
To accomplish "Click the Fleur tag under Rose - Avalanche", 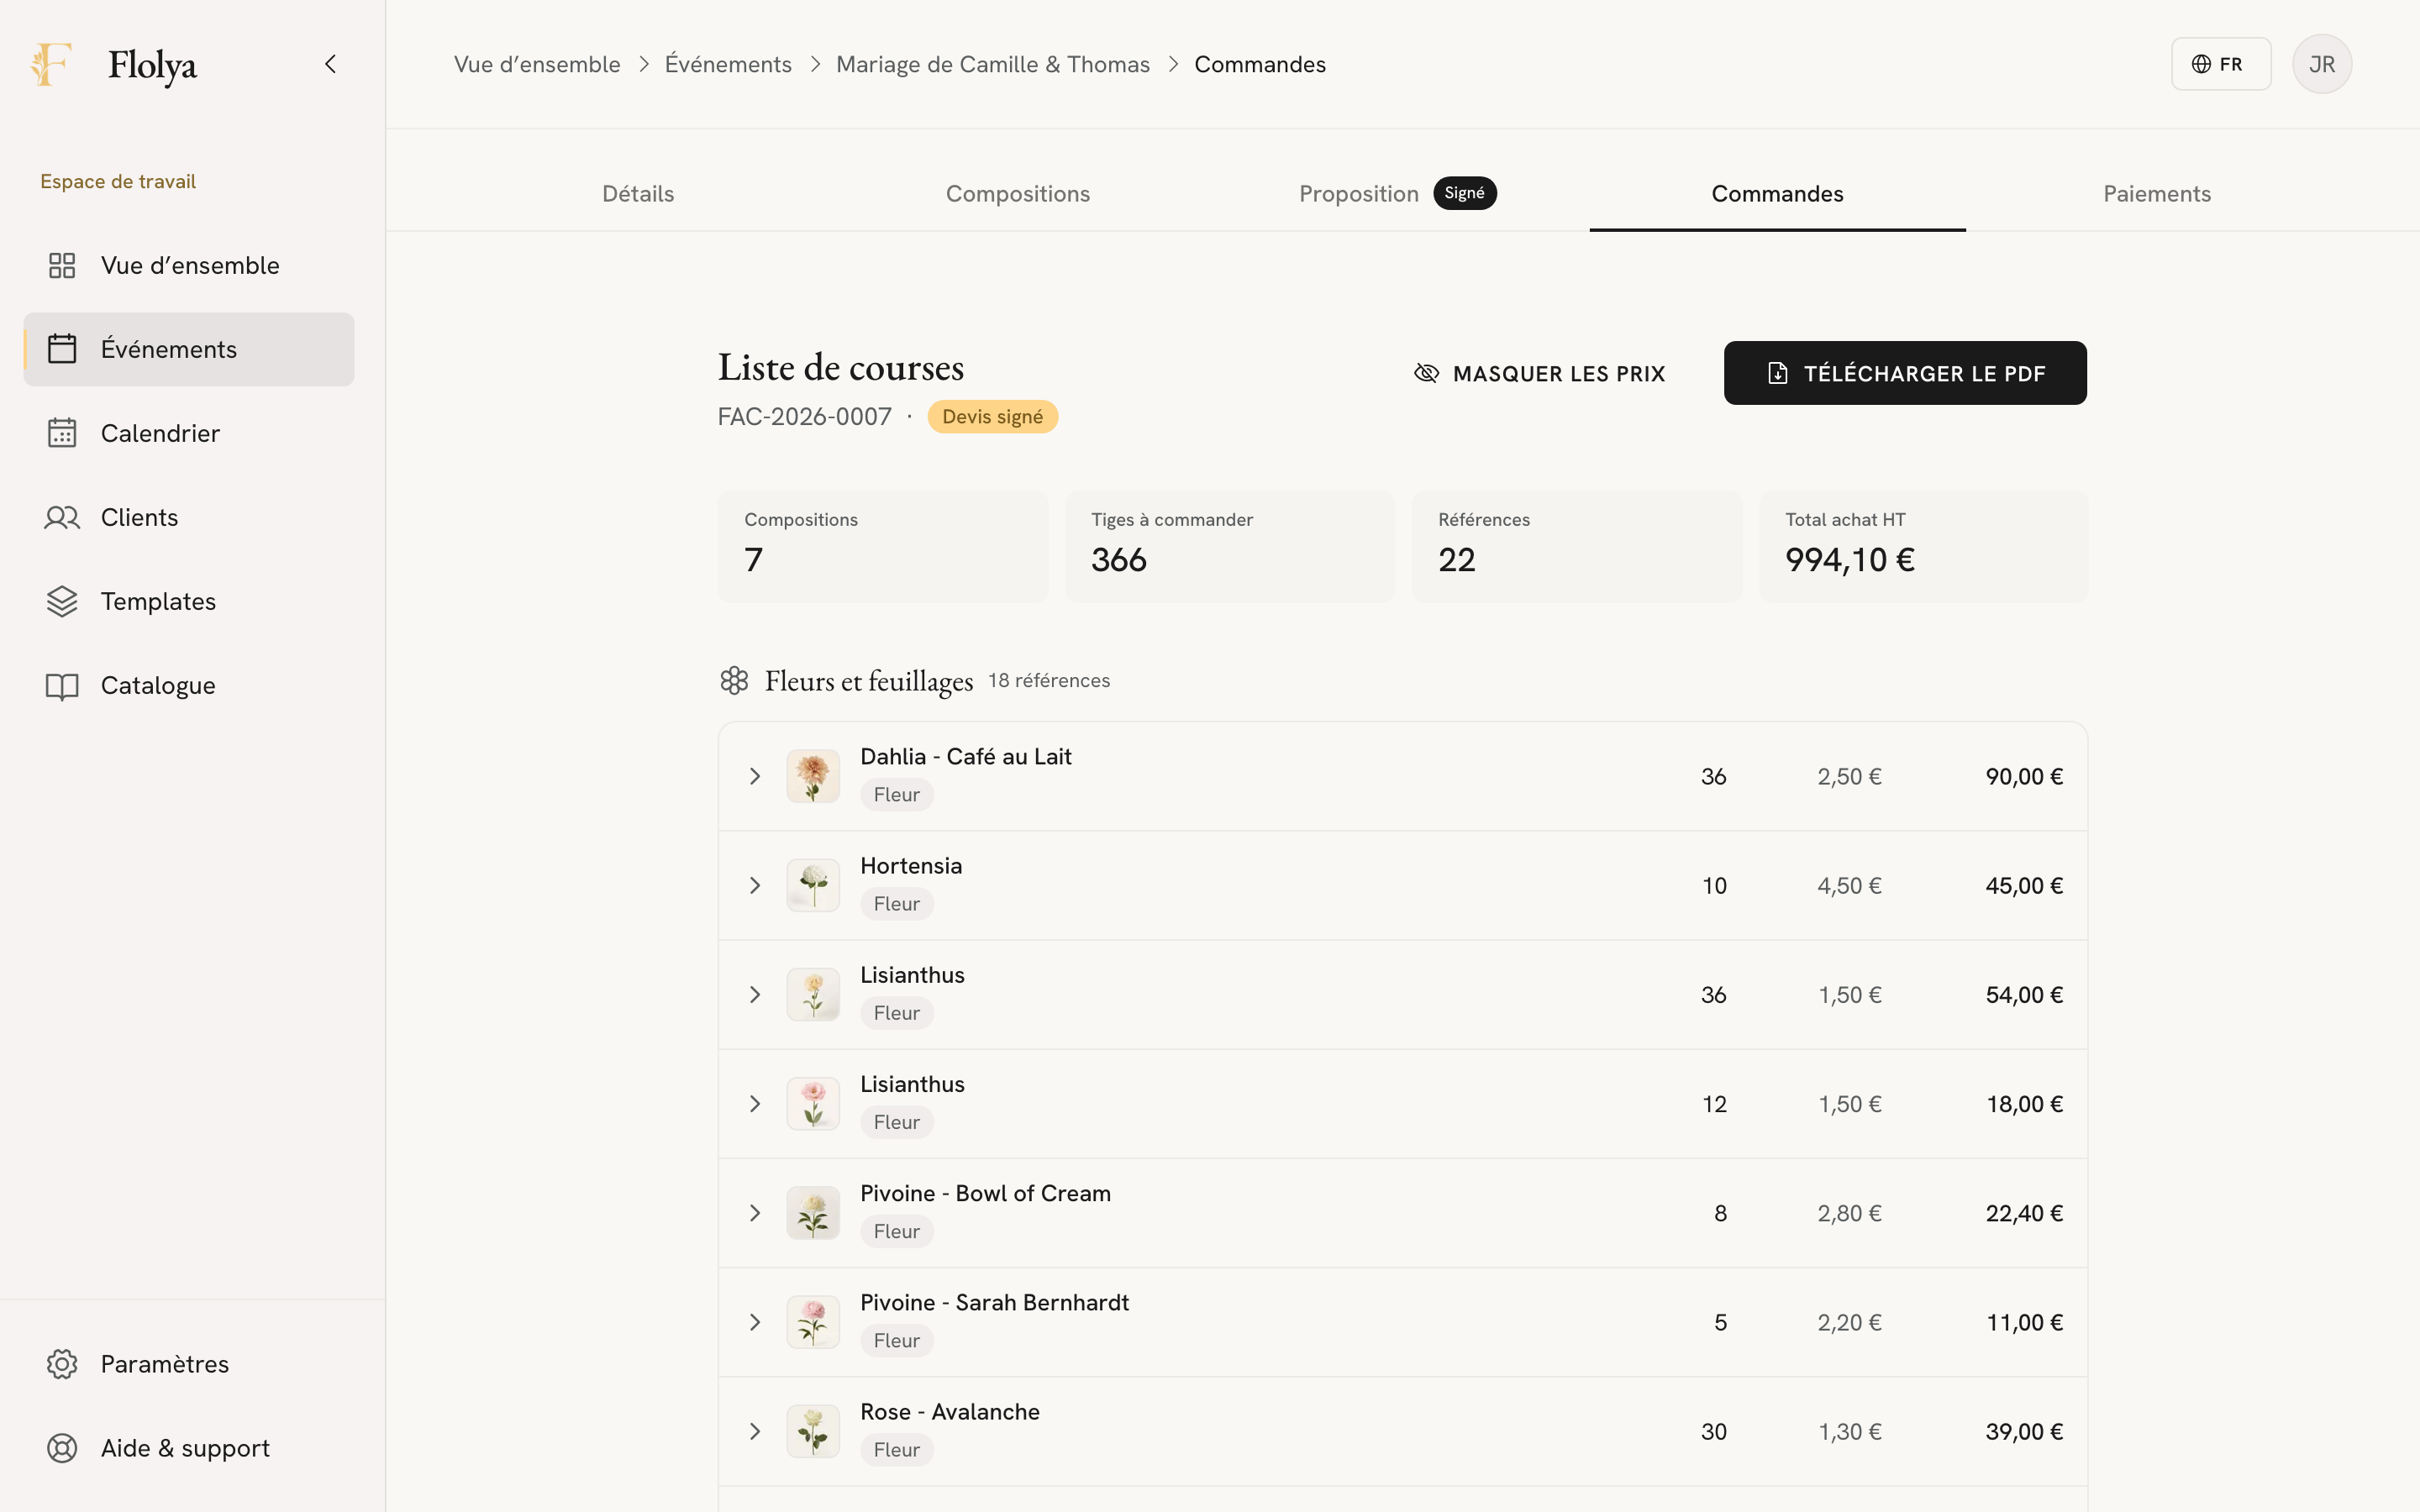I will click(897, 1450).
